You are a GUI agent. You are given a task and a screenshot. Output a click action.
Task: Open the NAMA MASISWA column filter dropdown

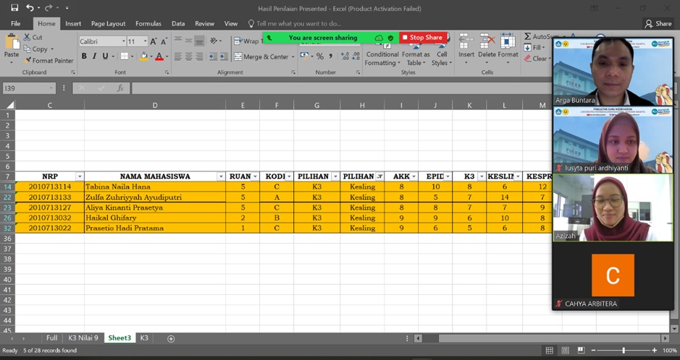point(220,176)
